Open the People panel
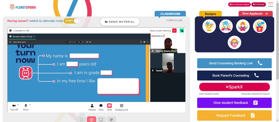The width and height of the screenshot is (279, 122). pyautogui.click(x=92, y=107)
